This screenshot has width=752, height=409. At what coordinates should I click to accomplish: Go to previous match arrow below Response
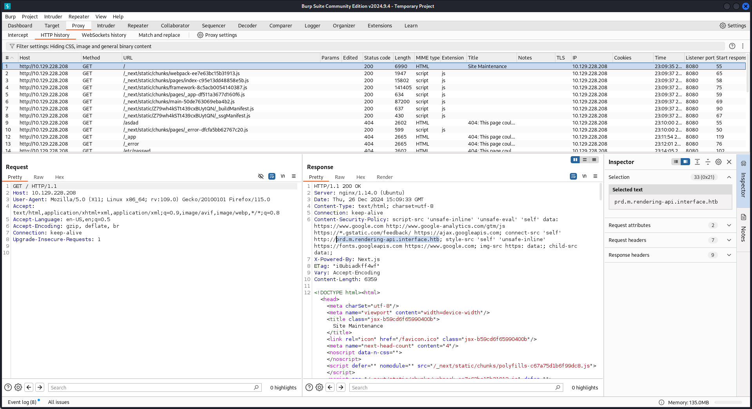click(330, 387)
